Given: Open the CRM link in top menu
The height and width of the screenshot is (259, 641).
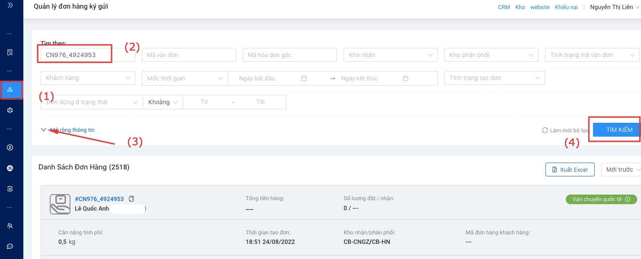Looking at the screenshot, I should tap(504, 7).
